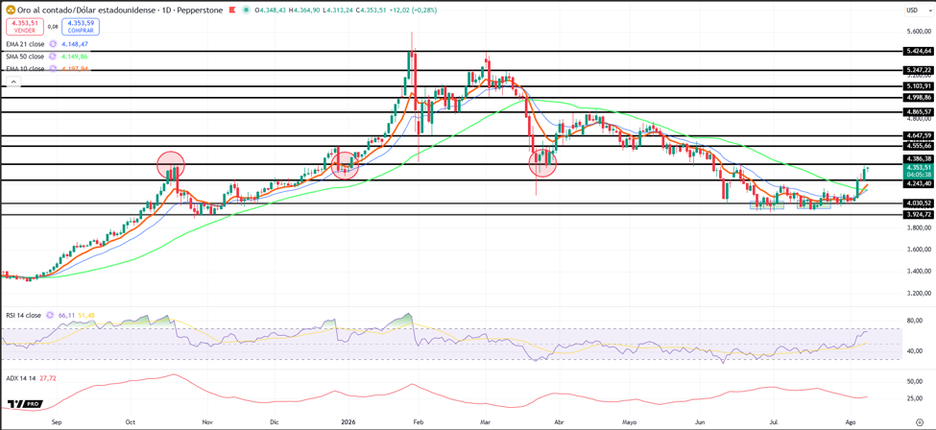Click the ADX 50,00 scale label
Viewport: 936px width, 430px height.
click(x=913, y=381)
